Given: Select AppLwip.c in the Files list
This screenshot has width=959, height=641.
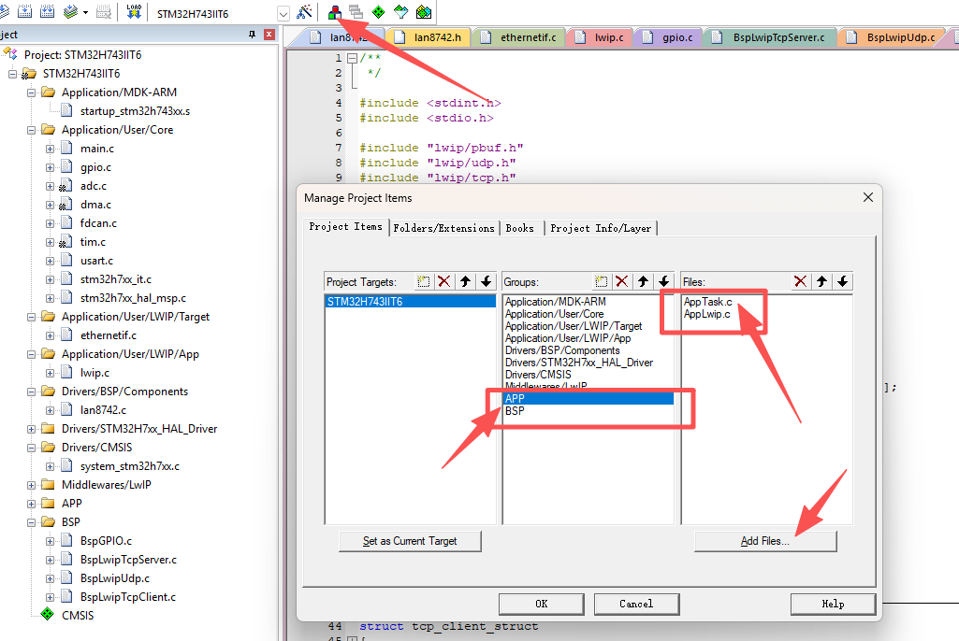Looking at the screenshot, I should (x=706, y=314).
